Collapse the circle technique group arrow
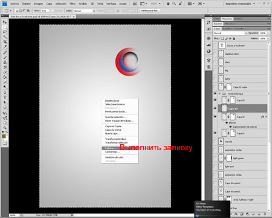This screenshot has height=218, width=272. click(x=219, y=94)
